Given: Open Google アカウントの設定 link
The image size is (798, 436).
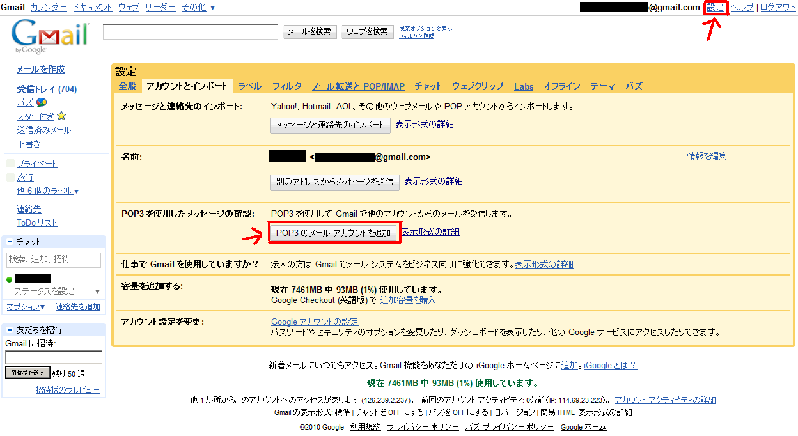Looking at the screenshot, I should [315, 322].
